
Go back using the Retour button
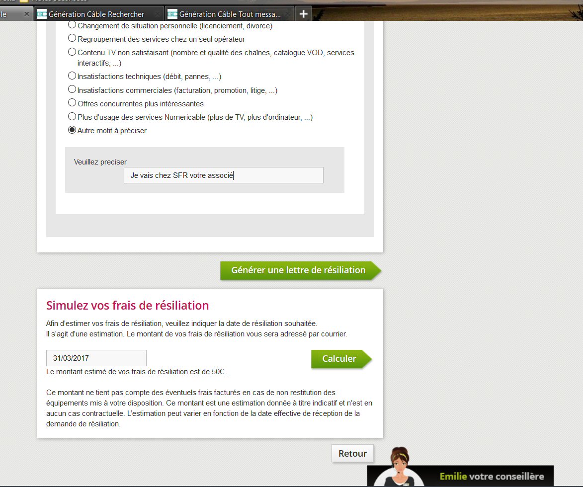352,453
